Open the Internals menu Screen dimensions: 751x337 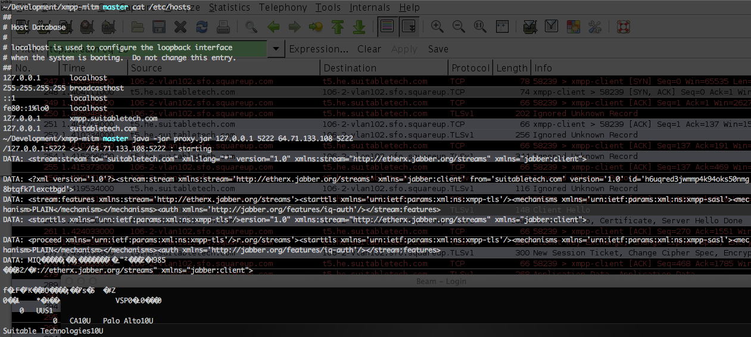tap(370, 8)
